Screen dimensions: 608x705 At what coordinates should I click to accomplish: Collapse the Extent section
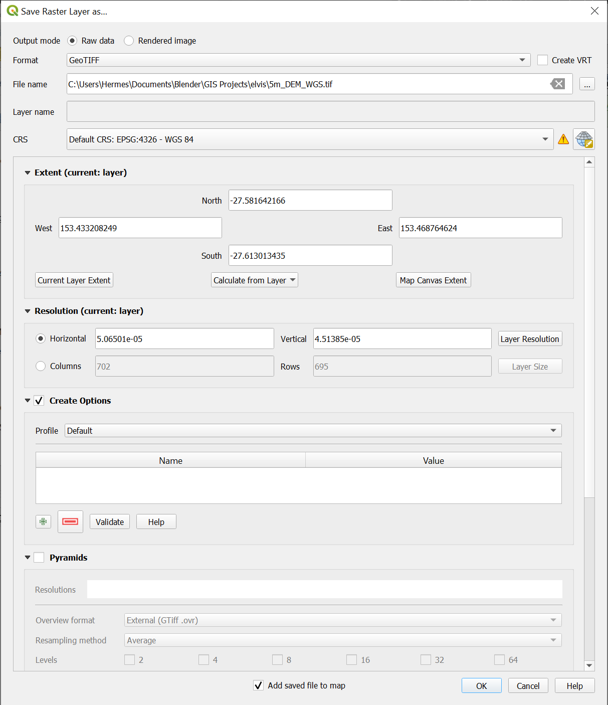(x=28, y=172)
